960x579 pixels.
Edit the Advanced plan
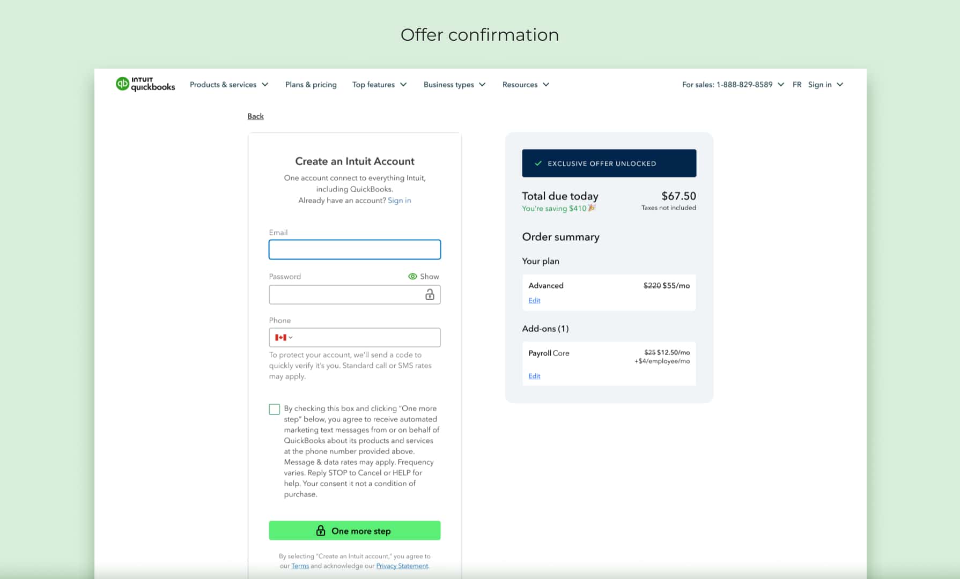click(x=534, y=301)
